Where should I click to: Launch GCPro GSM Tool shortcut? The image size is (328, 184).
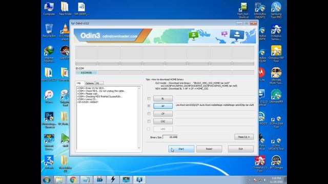coord(276,122)
